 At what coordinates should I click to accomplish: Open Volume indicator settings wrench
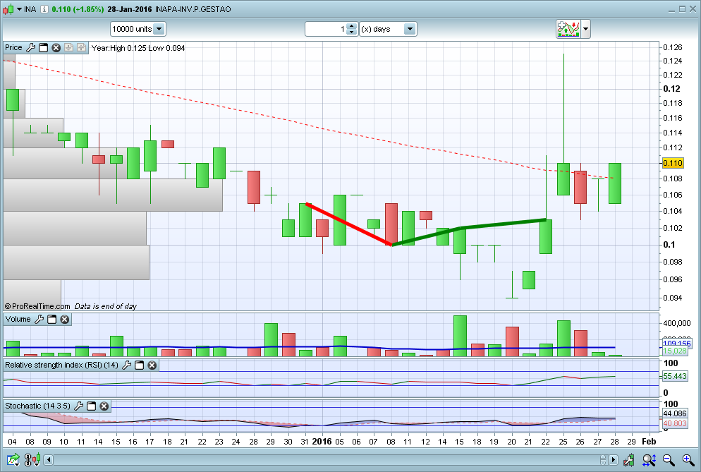(39, 319)
